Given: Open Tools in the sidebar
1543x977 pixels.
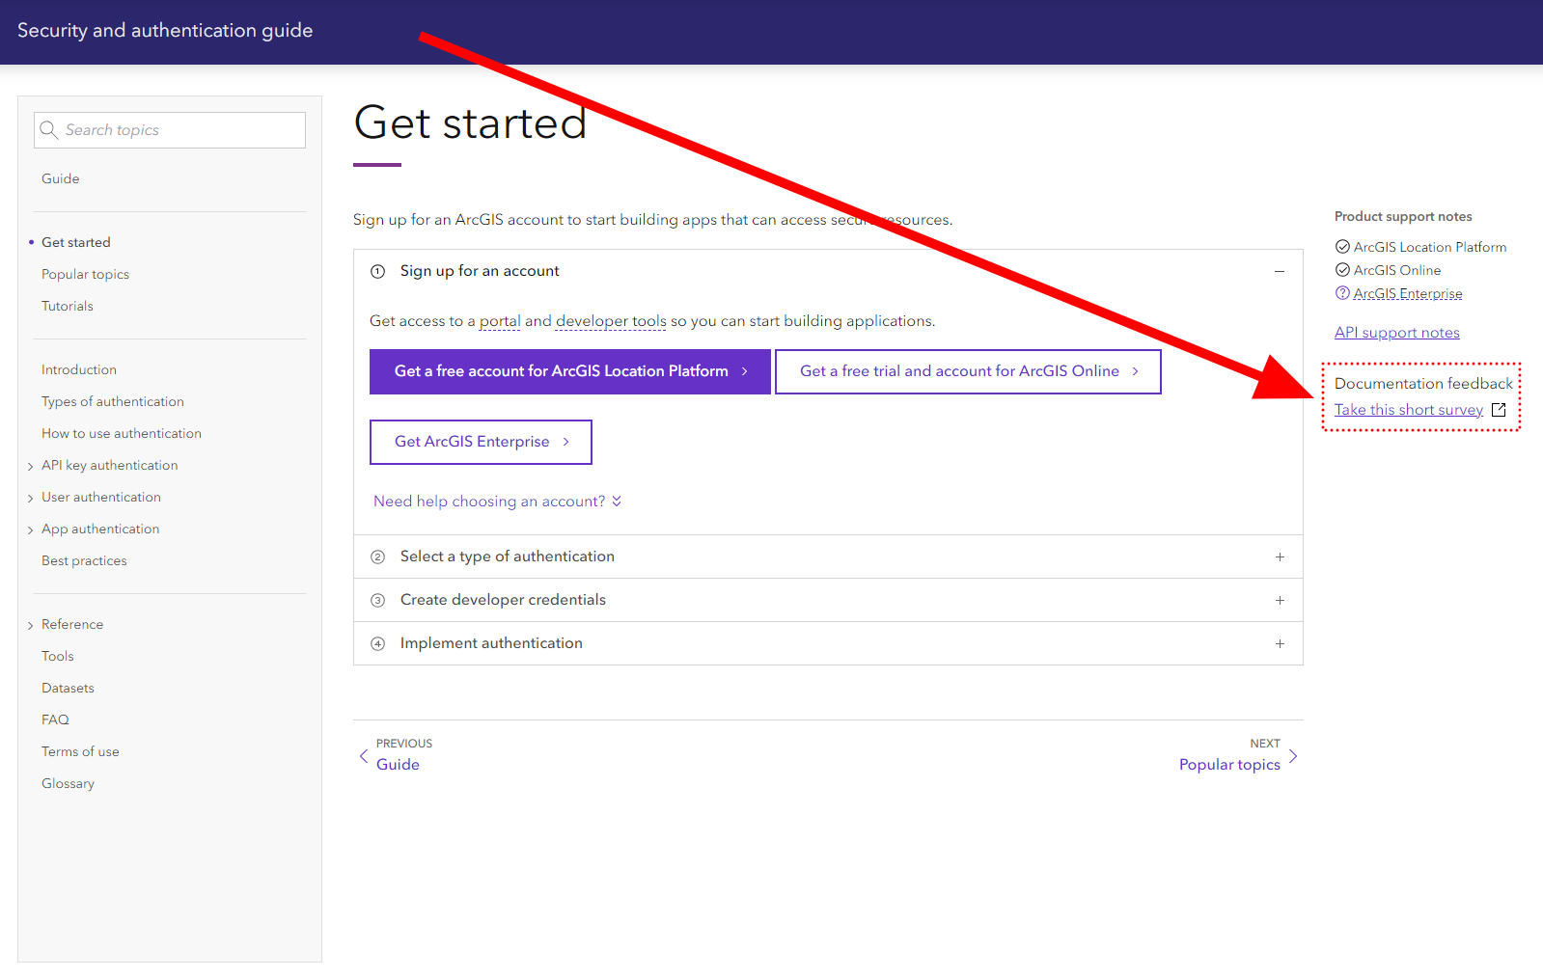Looking at the screenshot, I should click(x=58, y=656).
